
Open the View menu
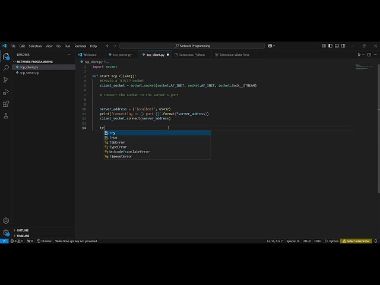(x=49, y=46)
